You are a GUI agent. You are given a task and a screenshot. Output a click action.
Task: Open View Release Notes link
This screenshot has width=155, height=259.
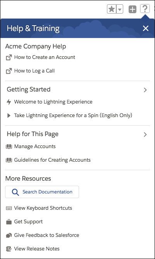[x=37, y=249]
